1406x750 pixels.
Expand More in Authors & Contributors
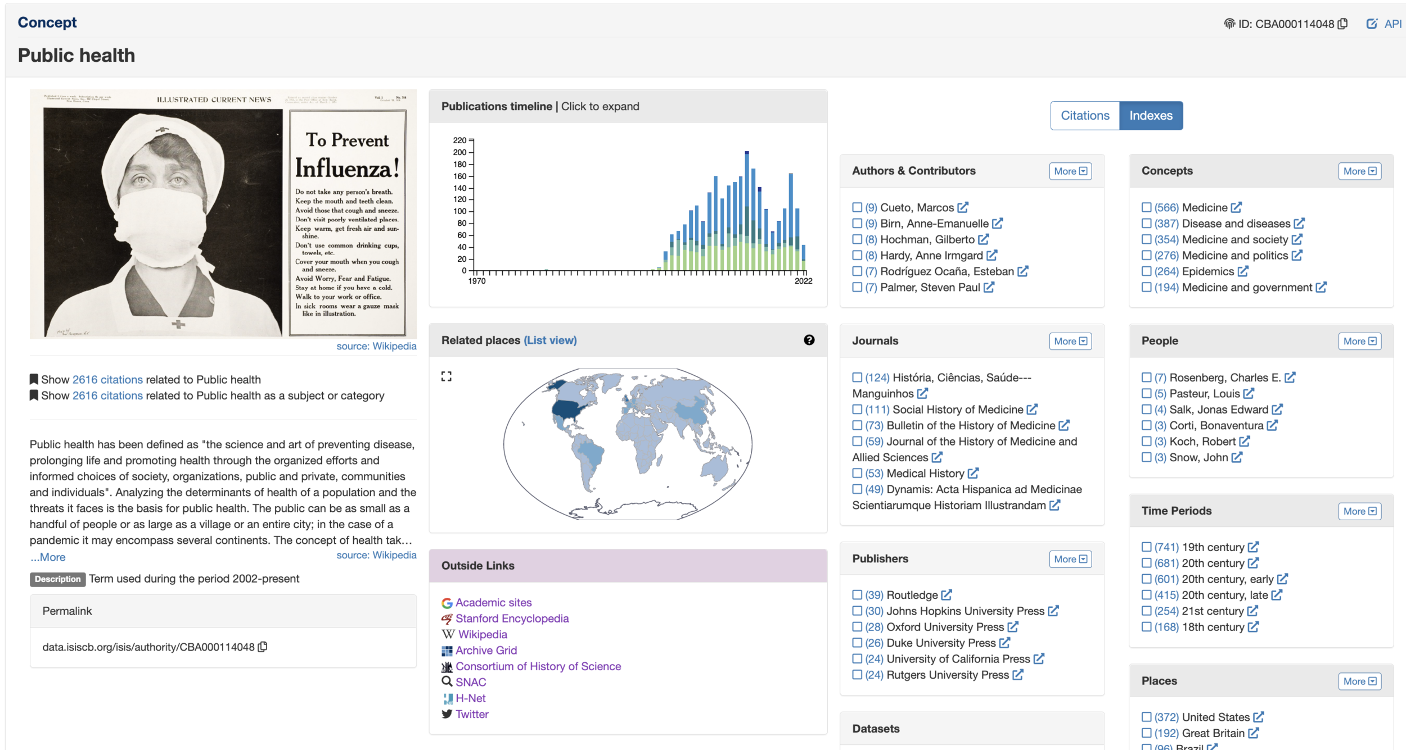1070,171
